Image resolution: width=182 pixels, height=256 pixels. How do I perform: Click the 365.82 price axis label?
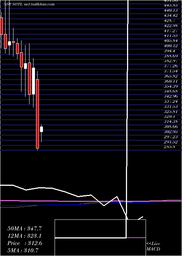tap(171, 76)
